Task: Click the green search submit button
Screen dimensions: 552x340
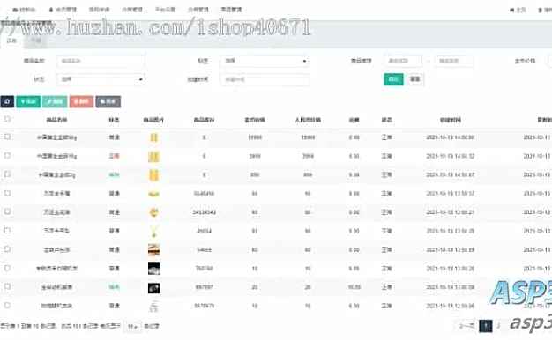Action: pos(393,79)
